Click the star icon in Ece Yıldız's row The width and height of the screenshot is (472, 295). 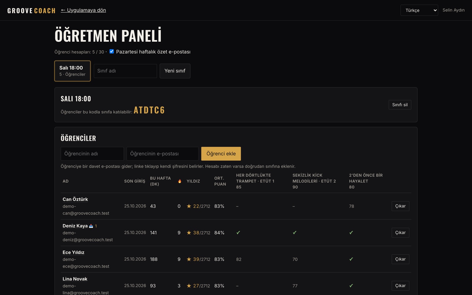[189, 259]
